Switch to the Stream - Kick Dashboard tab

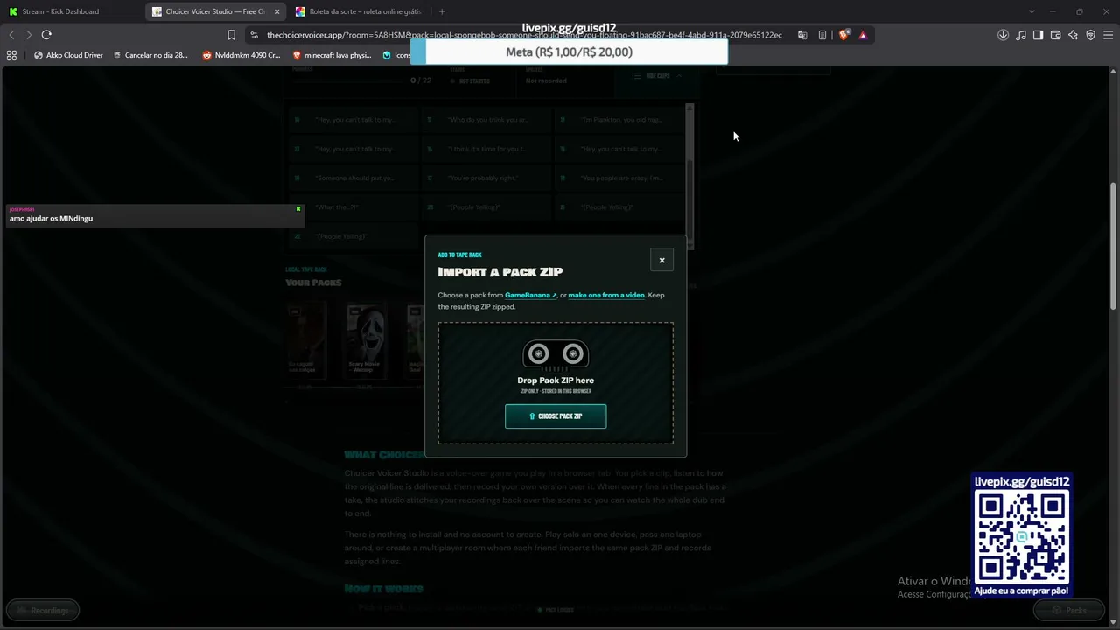click(x=72, y=11)
